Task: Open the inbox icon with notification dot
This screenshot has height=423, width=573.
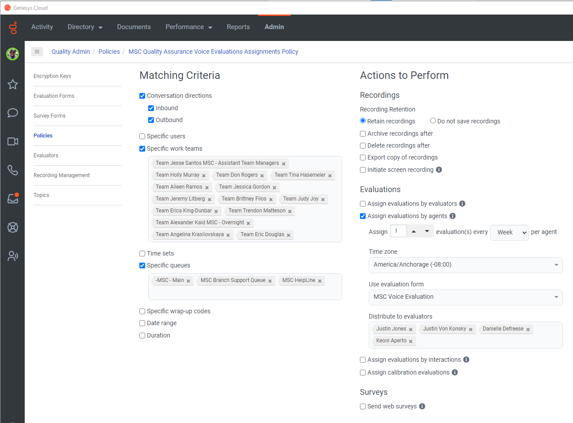Action: [x=13, y=199]
